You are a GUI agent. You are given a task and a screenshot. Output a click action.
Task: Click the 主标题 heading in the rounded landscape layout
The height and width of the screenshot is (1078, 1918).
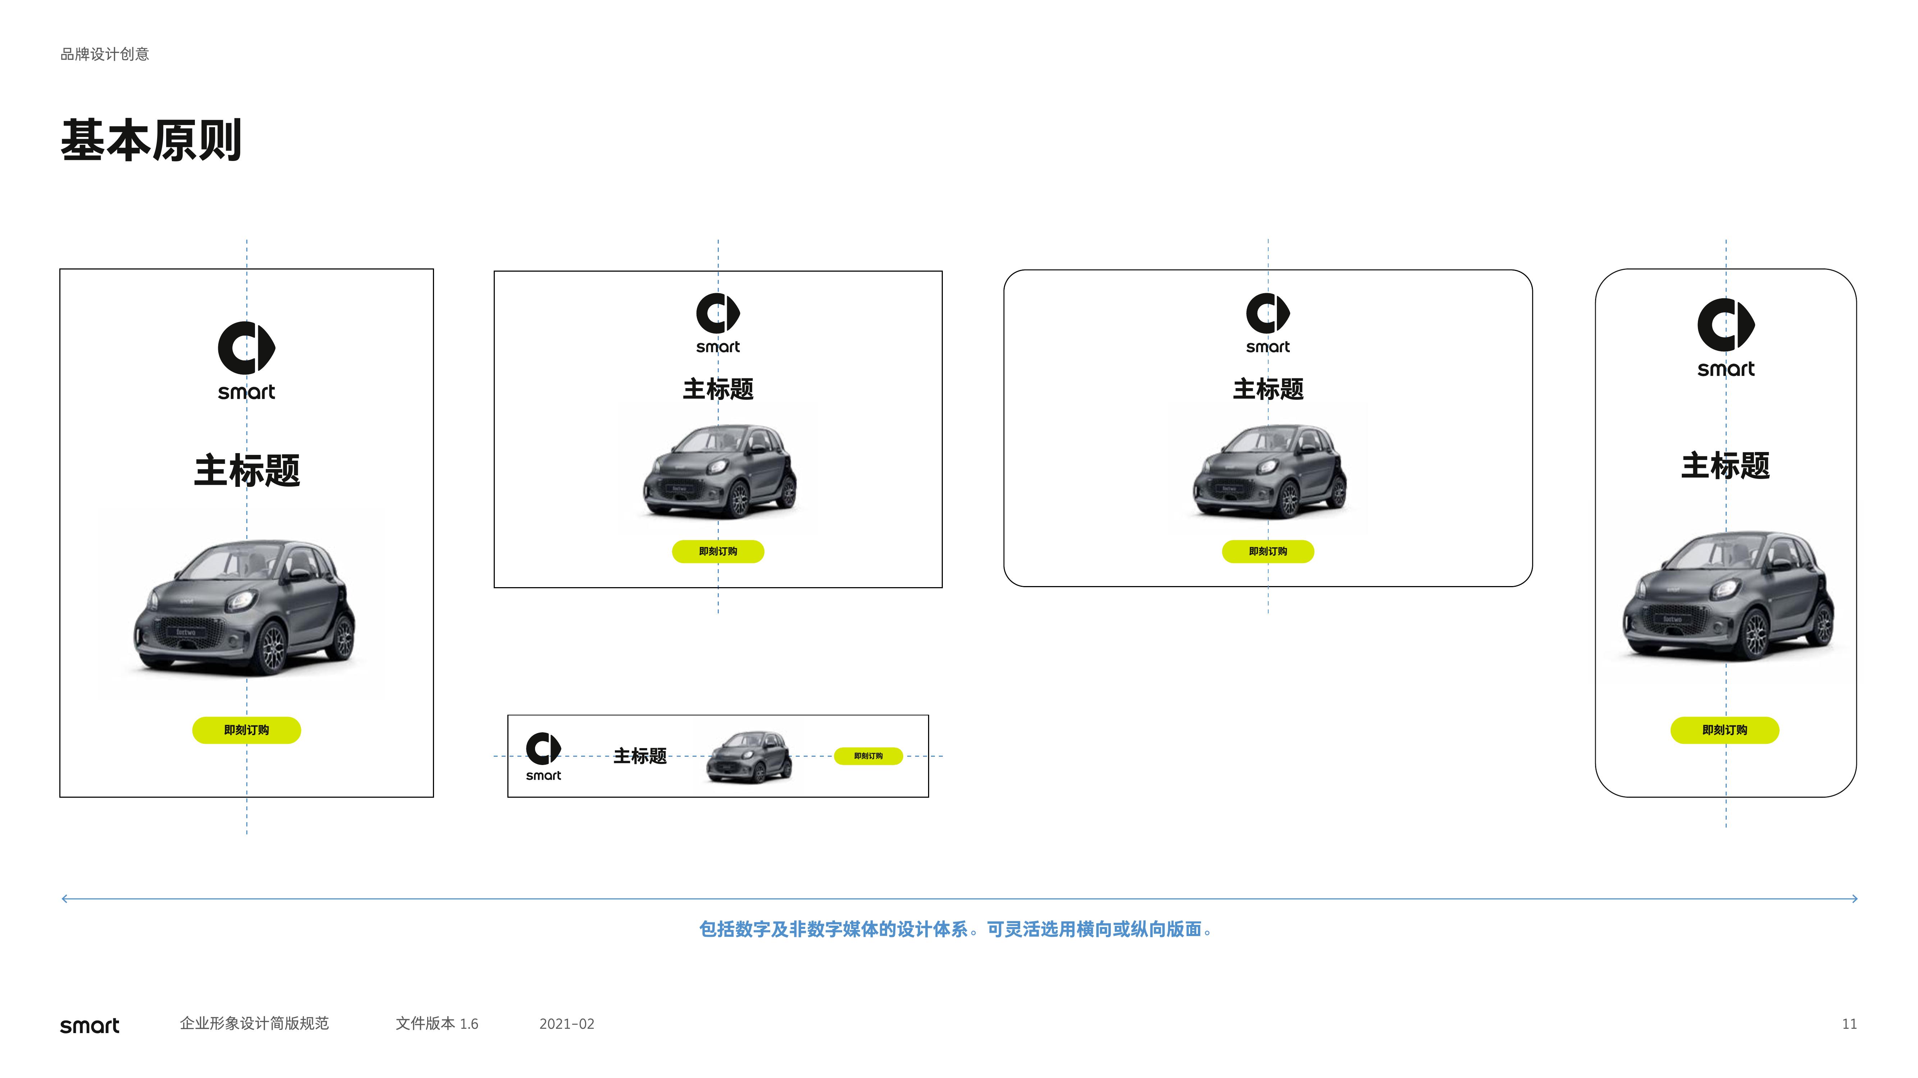click(x=1268, y=389)
